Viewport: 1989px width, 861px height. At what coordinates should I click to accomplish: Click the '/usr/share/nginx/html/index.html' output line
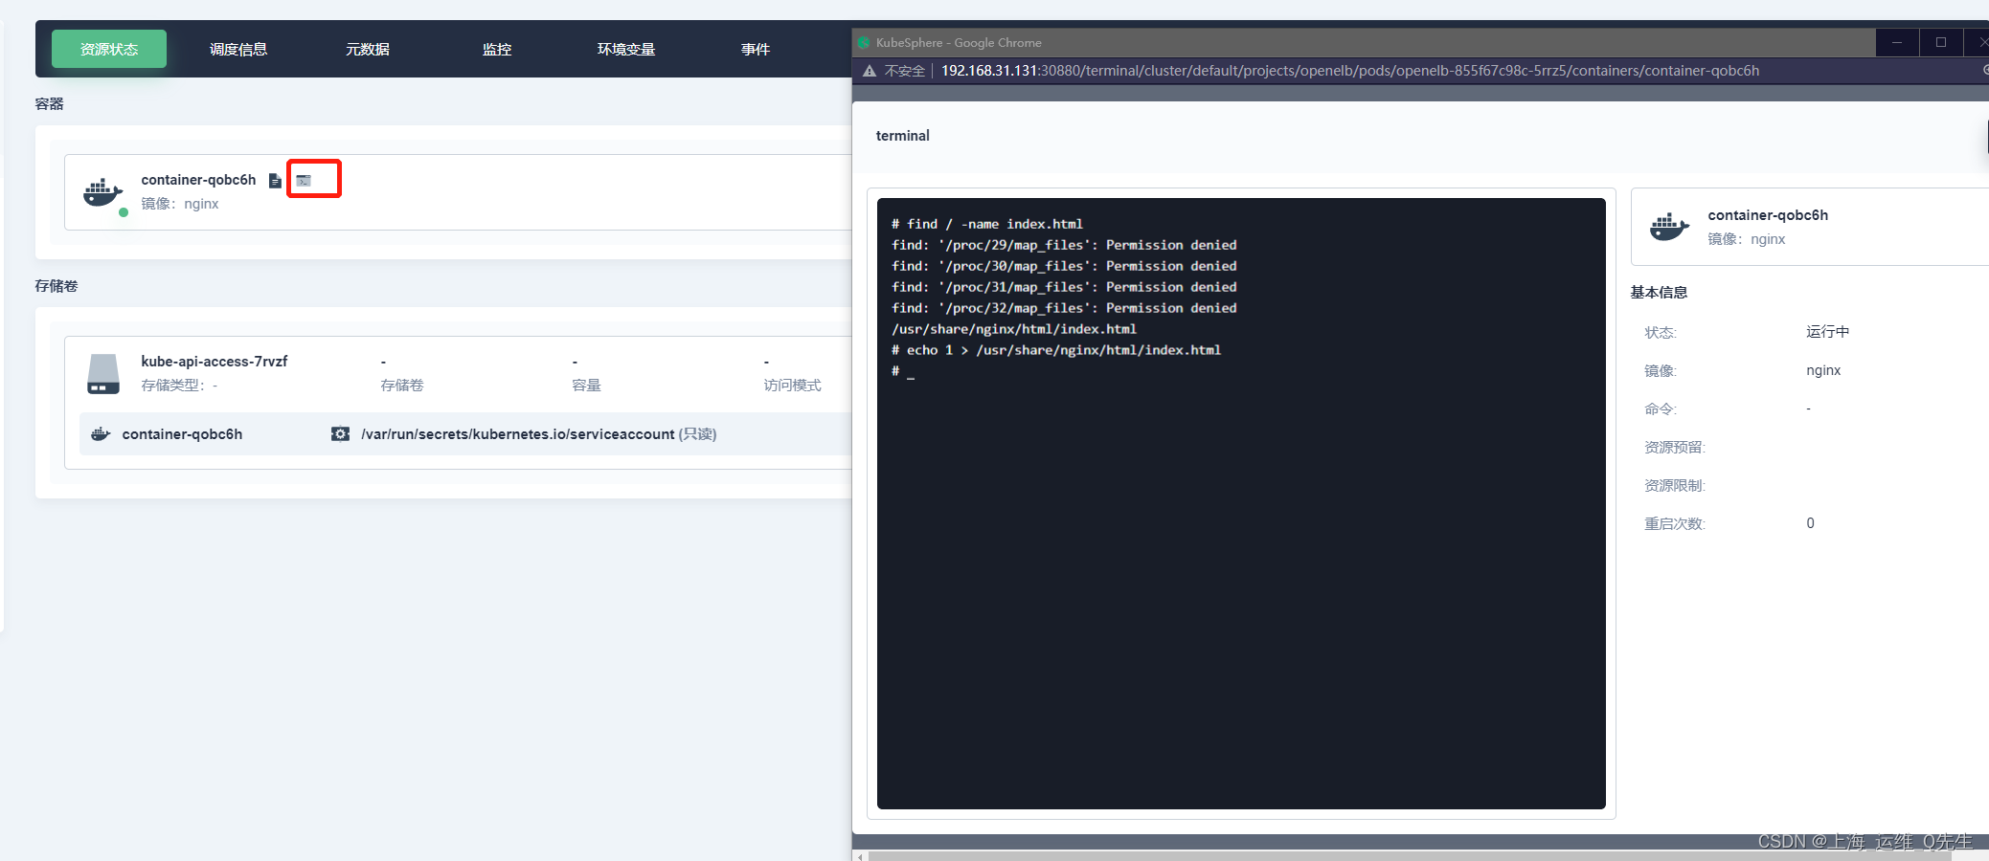[1014, 329]
